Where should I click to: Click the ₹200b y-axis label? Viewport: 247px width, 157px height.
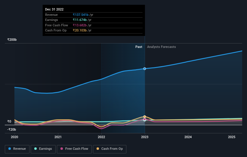pos(12,40)
